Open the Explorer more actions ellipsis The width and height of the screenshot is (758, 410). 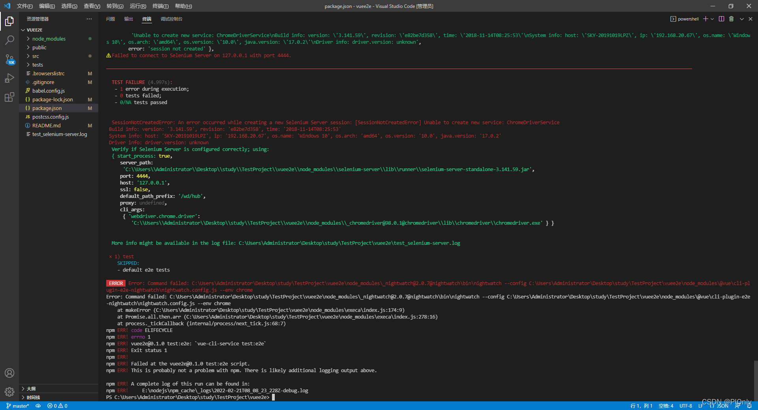coord(89,19)
